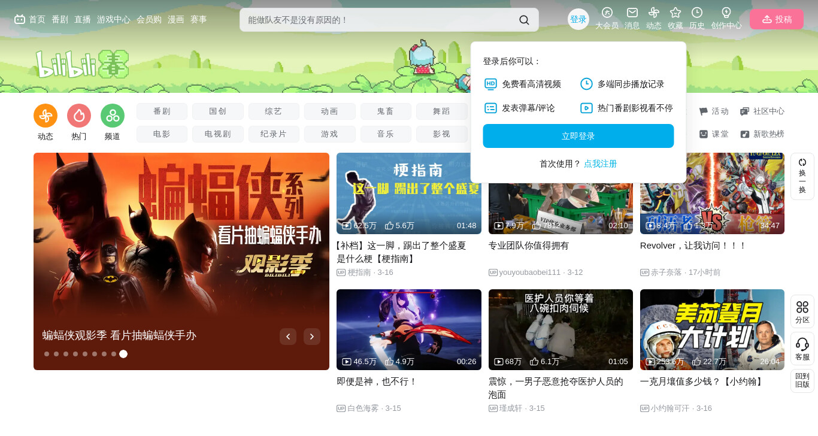Open 梗指南 video thumbnail

[x=409, y=193]
